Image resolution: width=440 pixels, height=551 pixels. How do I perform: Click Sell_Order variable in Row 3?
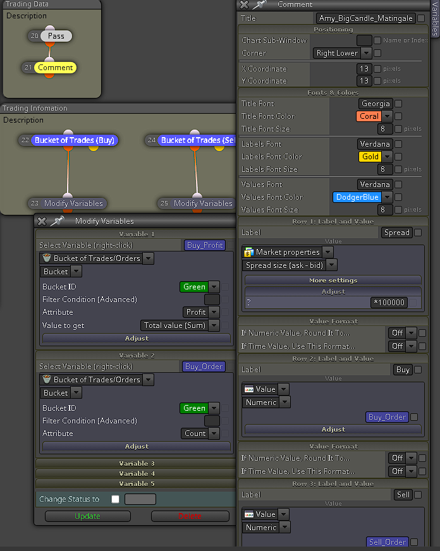388,542
